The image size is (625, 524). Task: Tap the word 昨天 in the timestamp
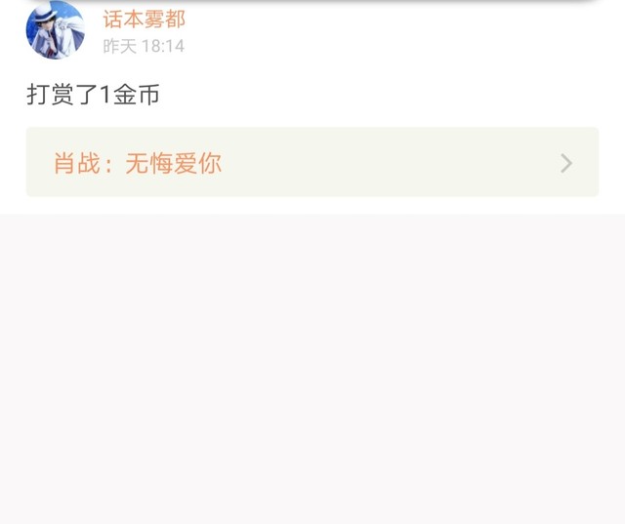[119, 46]
